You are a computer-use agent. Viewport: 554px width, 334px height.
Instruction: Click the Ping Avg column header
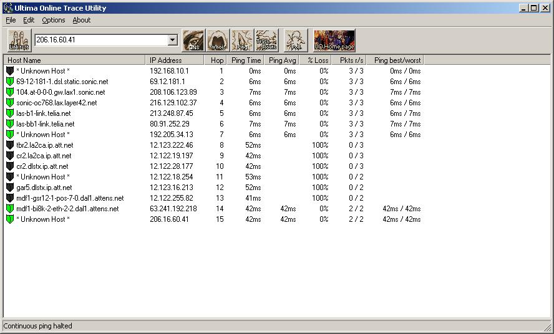point(281,60)
